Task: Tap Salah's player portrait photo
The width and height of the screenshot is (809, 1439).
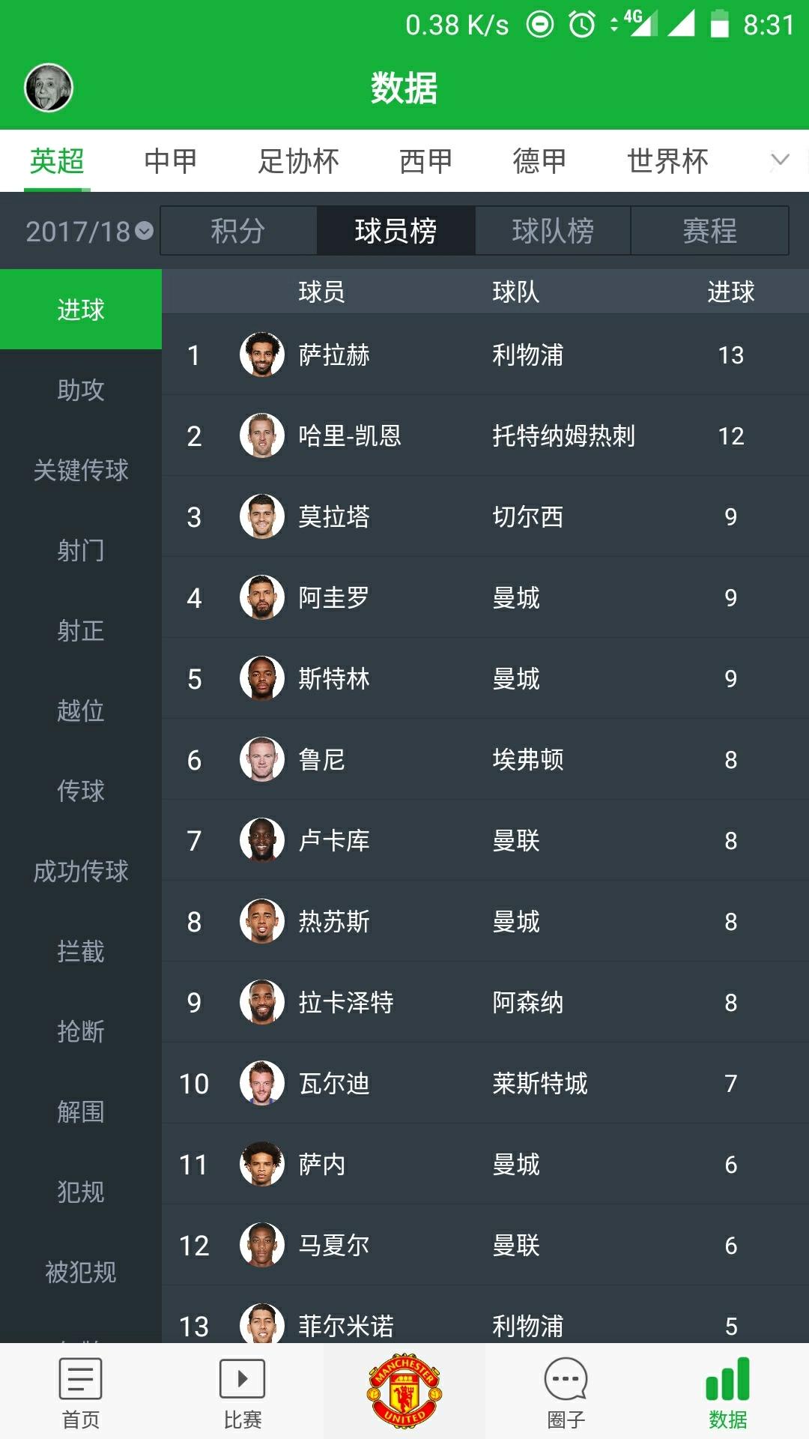Action: tap(261, 354)
